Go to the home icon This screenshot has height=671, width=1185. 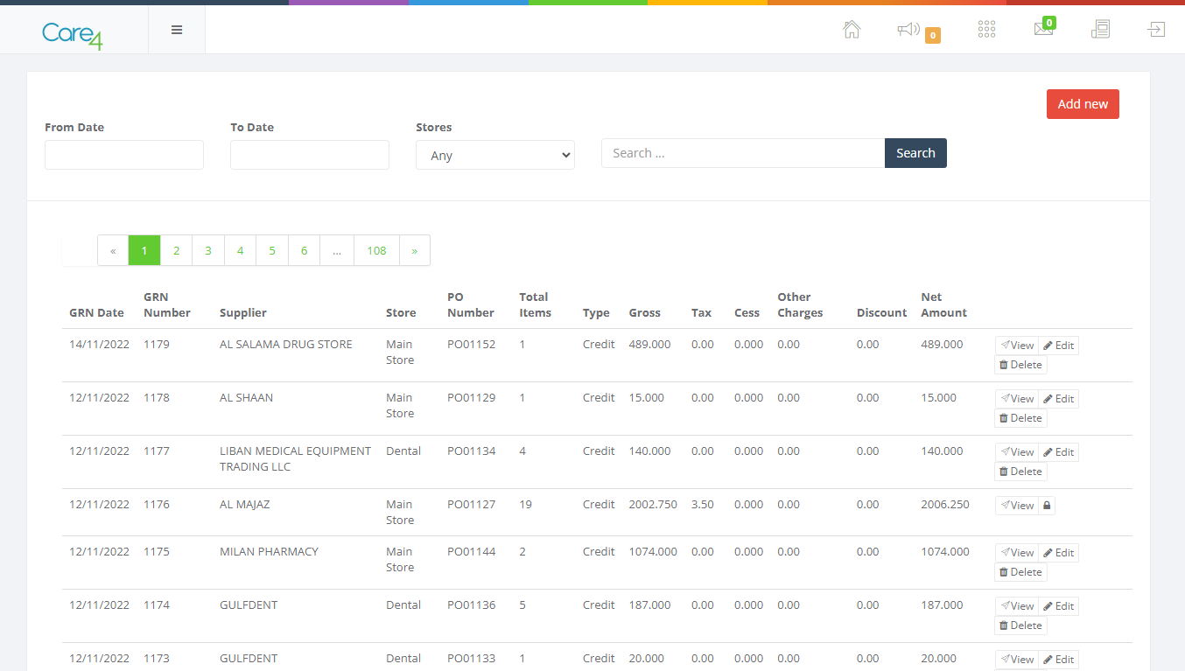[x=852, y=30]
